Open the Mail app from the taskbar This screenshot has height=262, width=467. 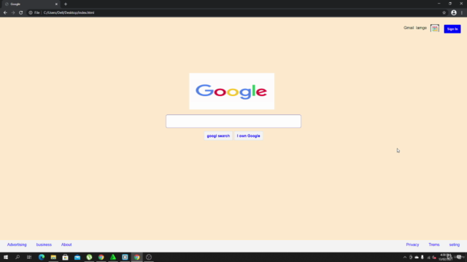coord(77,257)
